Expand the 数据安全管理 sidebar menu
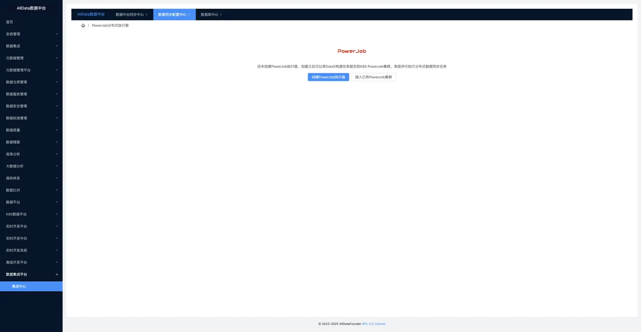Image resolution: width=641 pixels, height=332 pixels. coord(31,106)
